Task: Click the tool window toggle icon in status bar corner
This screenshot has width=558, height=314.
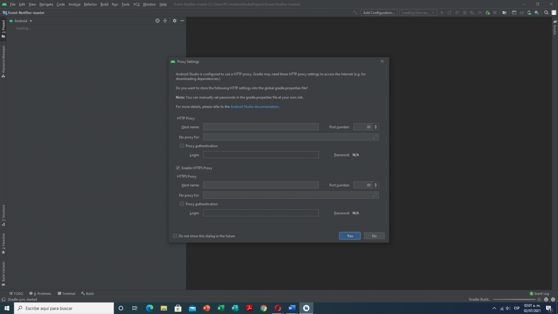Action: [x=3, y=299]
